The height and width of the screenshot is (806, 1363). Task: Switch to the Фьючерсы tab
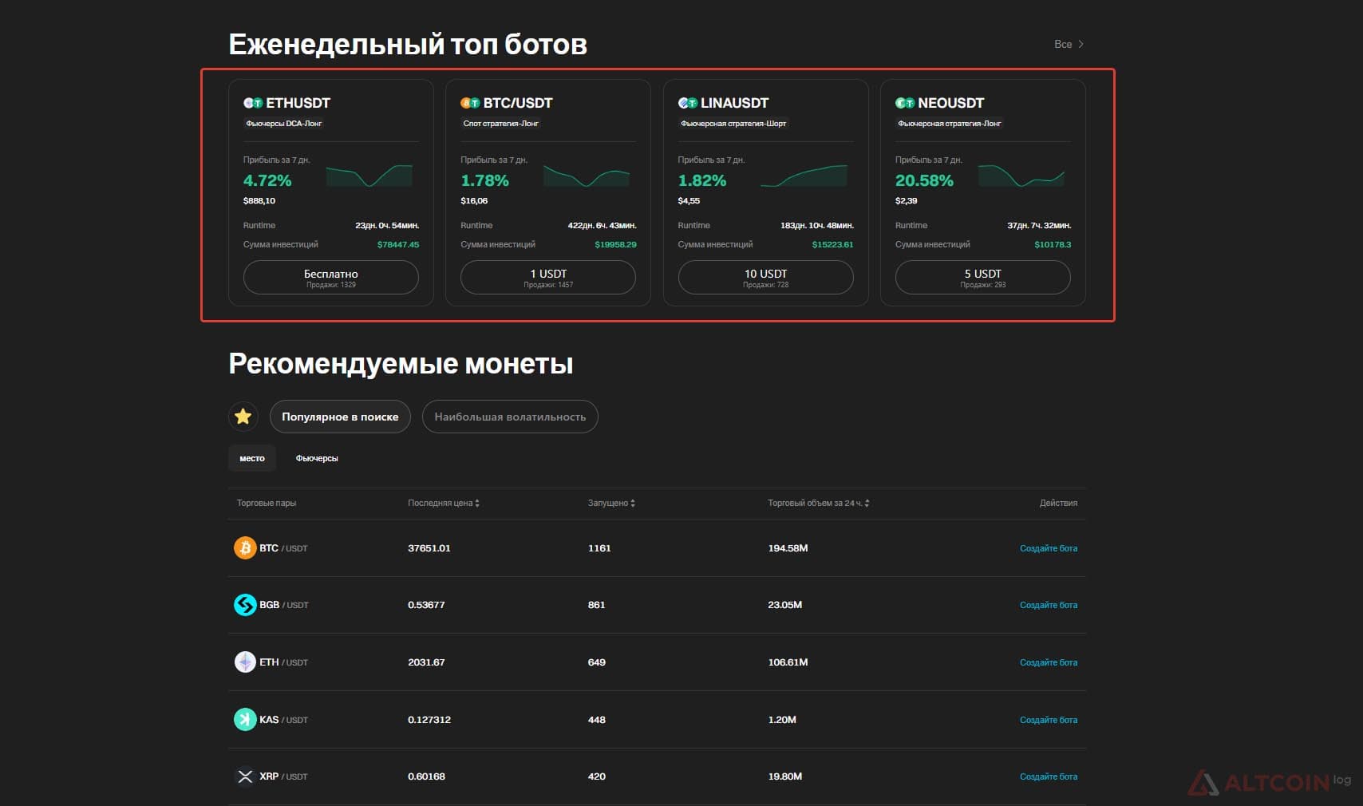317,458
